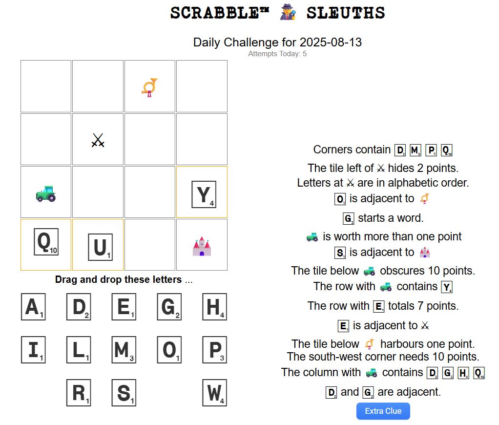Click the letter O tile in rack

pyautogui.click(x=169, y=350)
